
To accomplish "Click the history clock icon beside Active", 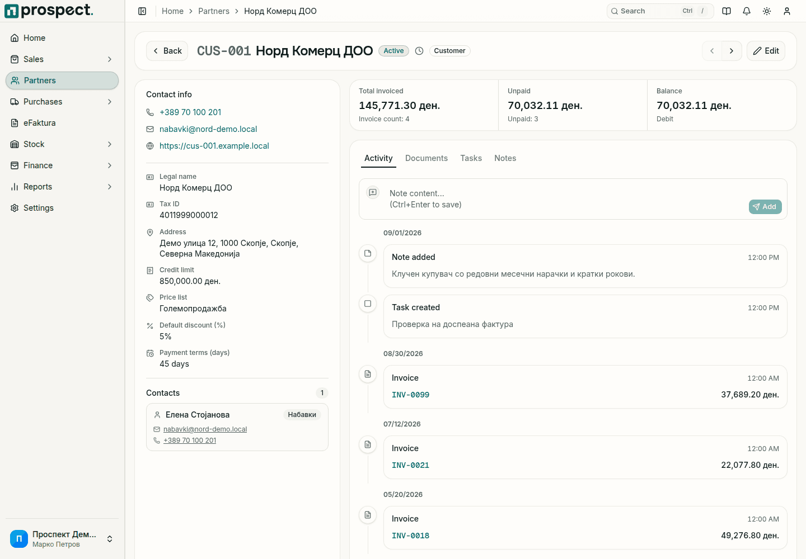I will [419, 51].
